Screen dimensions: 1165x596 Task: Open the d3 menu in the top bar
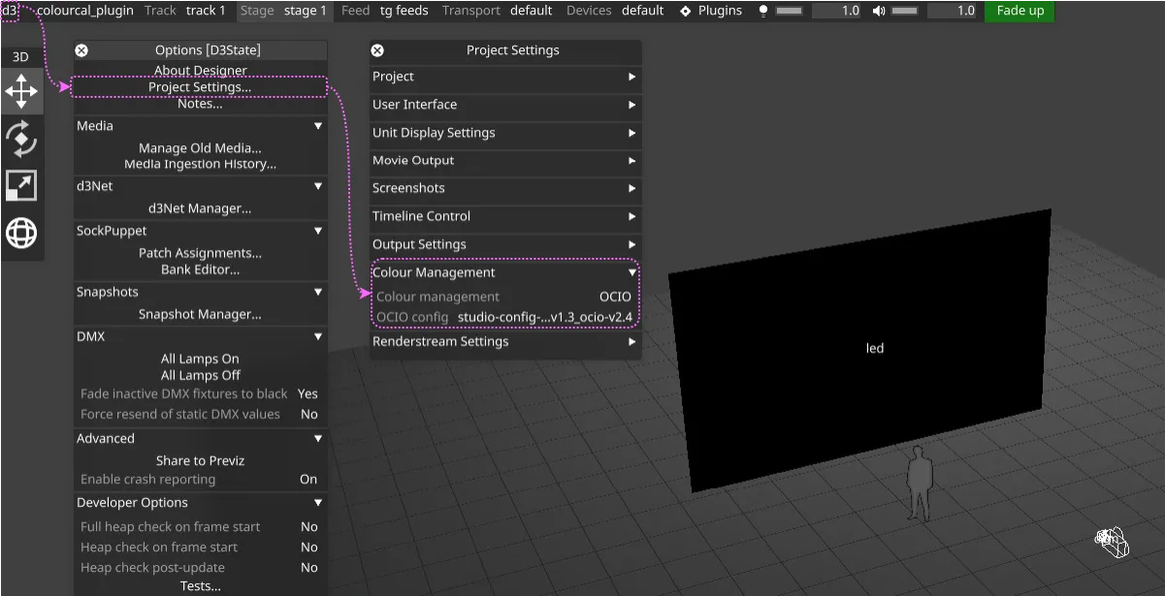coord(10,11)
